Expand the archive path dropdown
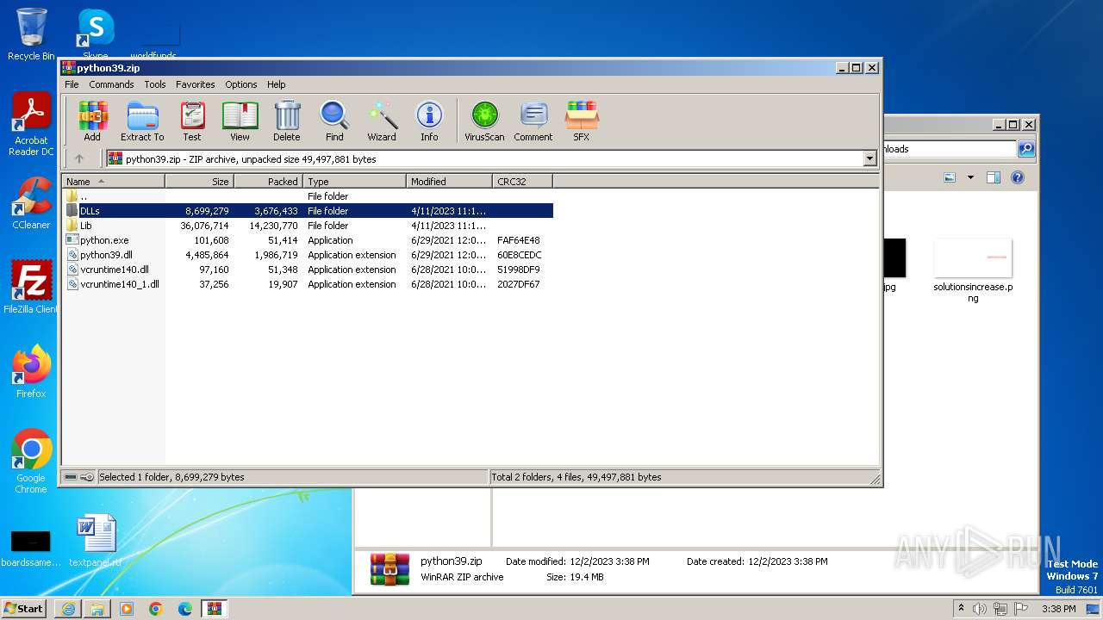1103x620 pixels. click(869, 158)
